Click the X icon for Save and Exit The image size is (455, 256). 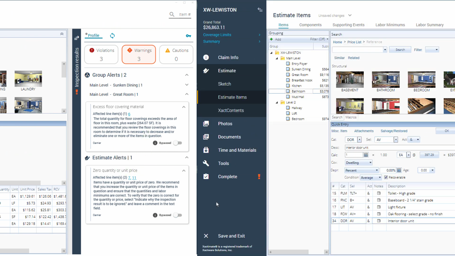tap(206, 236)
